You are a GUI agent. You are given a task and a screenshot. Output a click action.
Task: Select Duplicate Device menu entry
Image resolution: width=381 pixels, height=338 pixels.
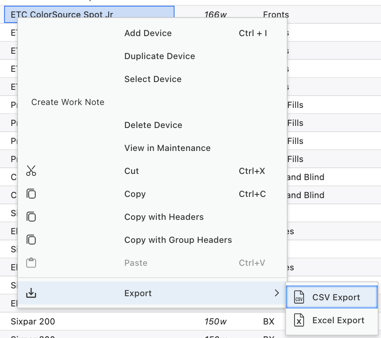coord(159,56)
